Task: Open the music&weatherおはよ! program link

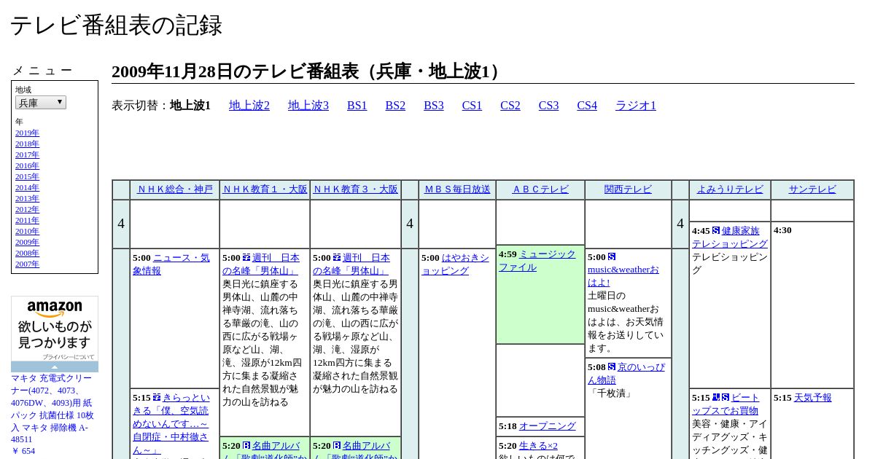Action: [623, 276]
